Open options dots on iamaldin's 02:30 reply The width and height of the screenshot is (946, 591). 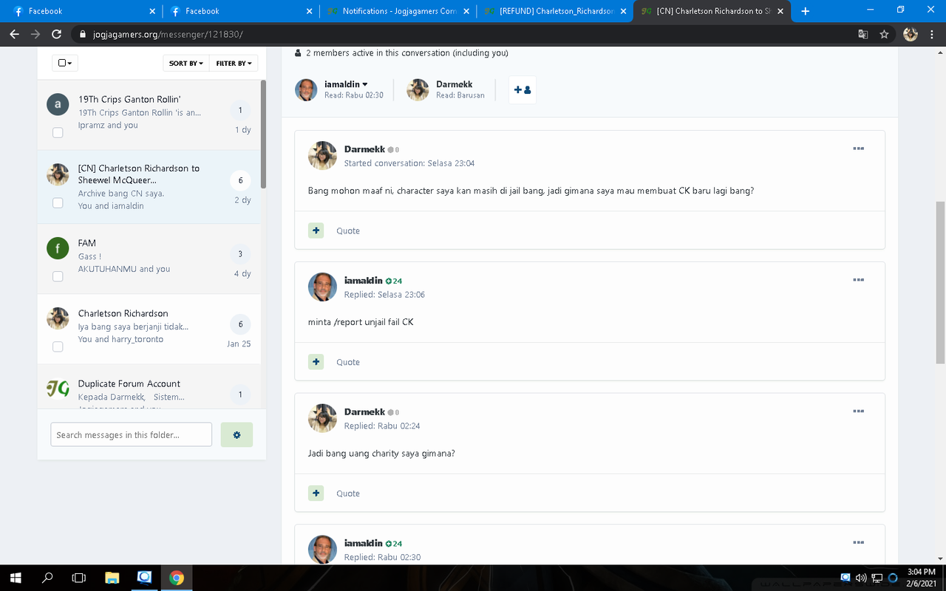[x=858, y=543]
